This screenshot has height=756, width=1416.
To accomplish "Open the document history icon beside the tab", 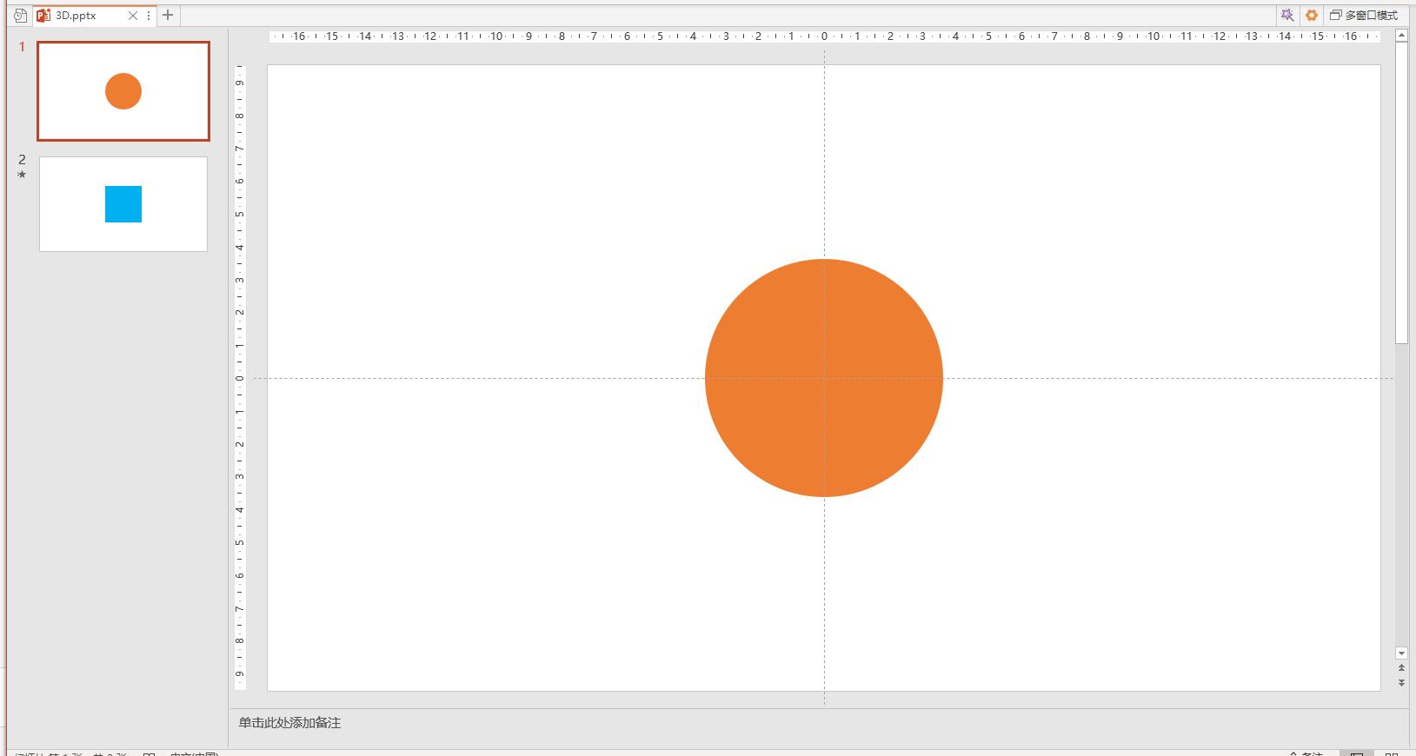I will 20,16.
